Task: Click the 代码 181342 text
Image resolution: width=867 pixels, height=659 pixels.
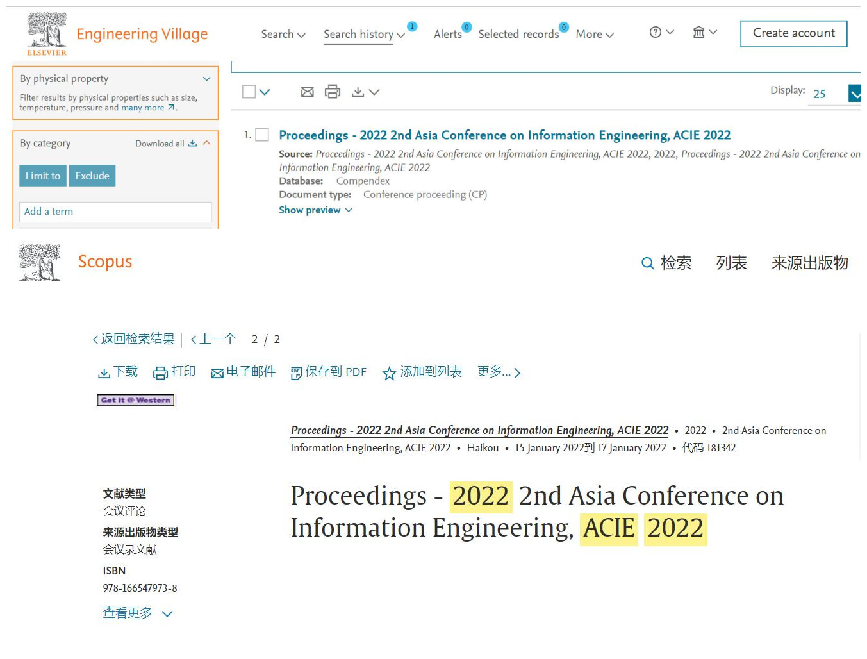Action: tap(709, 447)
